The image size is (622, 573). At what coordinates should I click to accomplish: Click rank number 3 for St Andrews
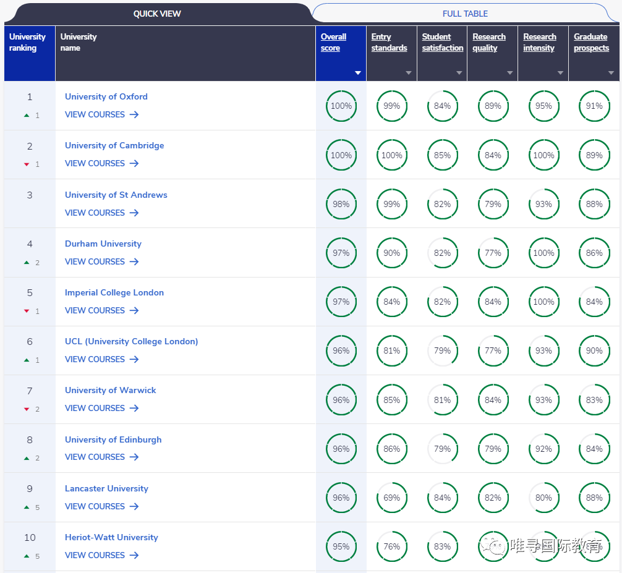tap(29, 195)
